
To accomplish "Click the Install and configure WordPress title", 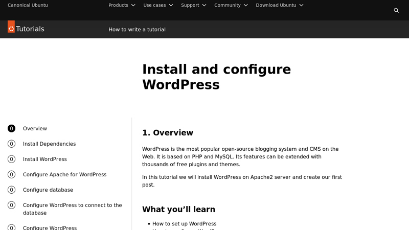I will coord(216,77).
